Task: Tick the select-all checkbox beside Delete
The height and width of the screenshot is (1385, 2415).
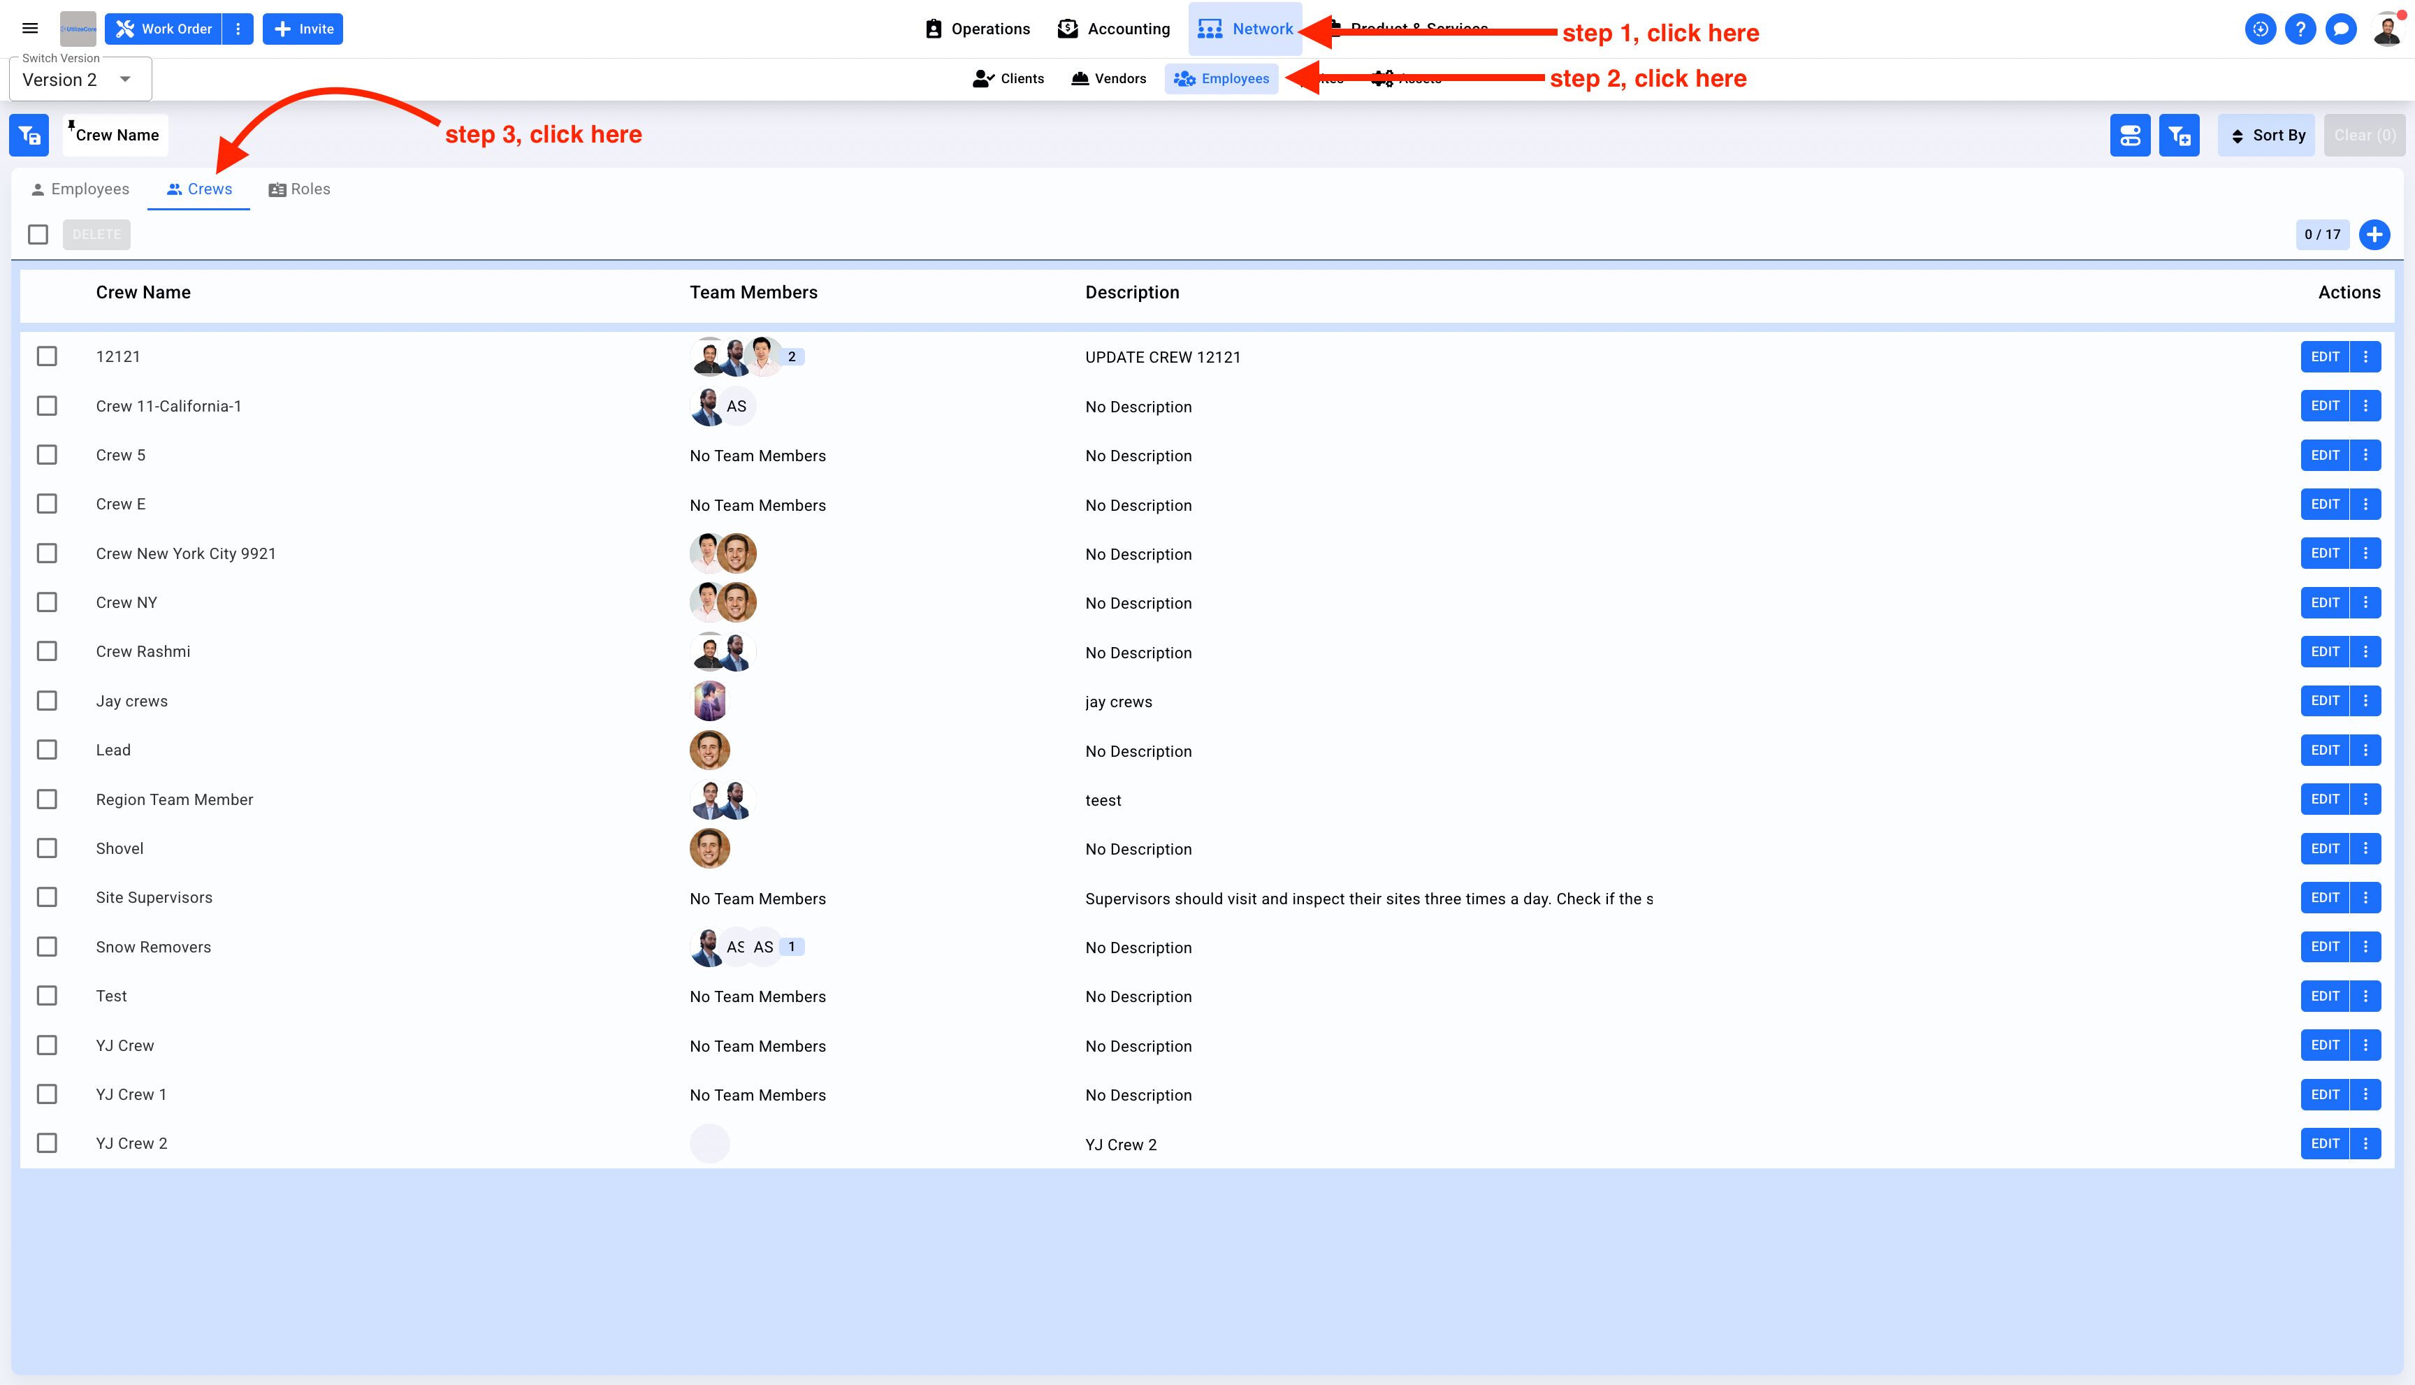Action: [x=38, y=234]
